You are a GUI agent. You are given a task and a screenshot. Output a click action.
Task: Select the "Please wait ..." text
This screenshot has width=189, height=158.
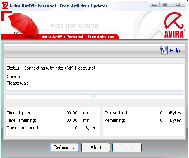pyautogui.click(x=20, y=83)
